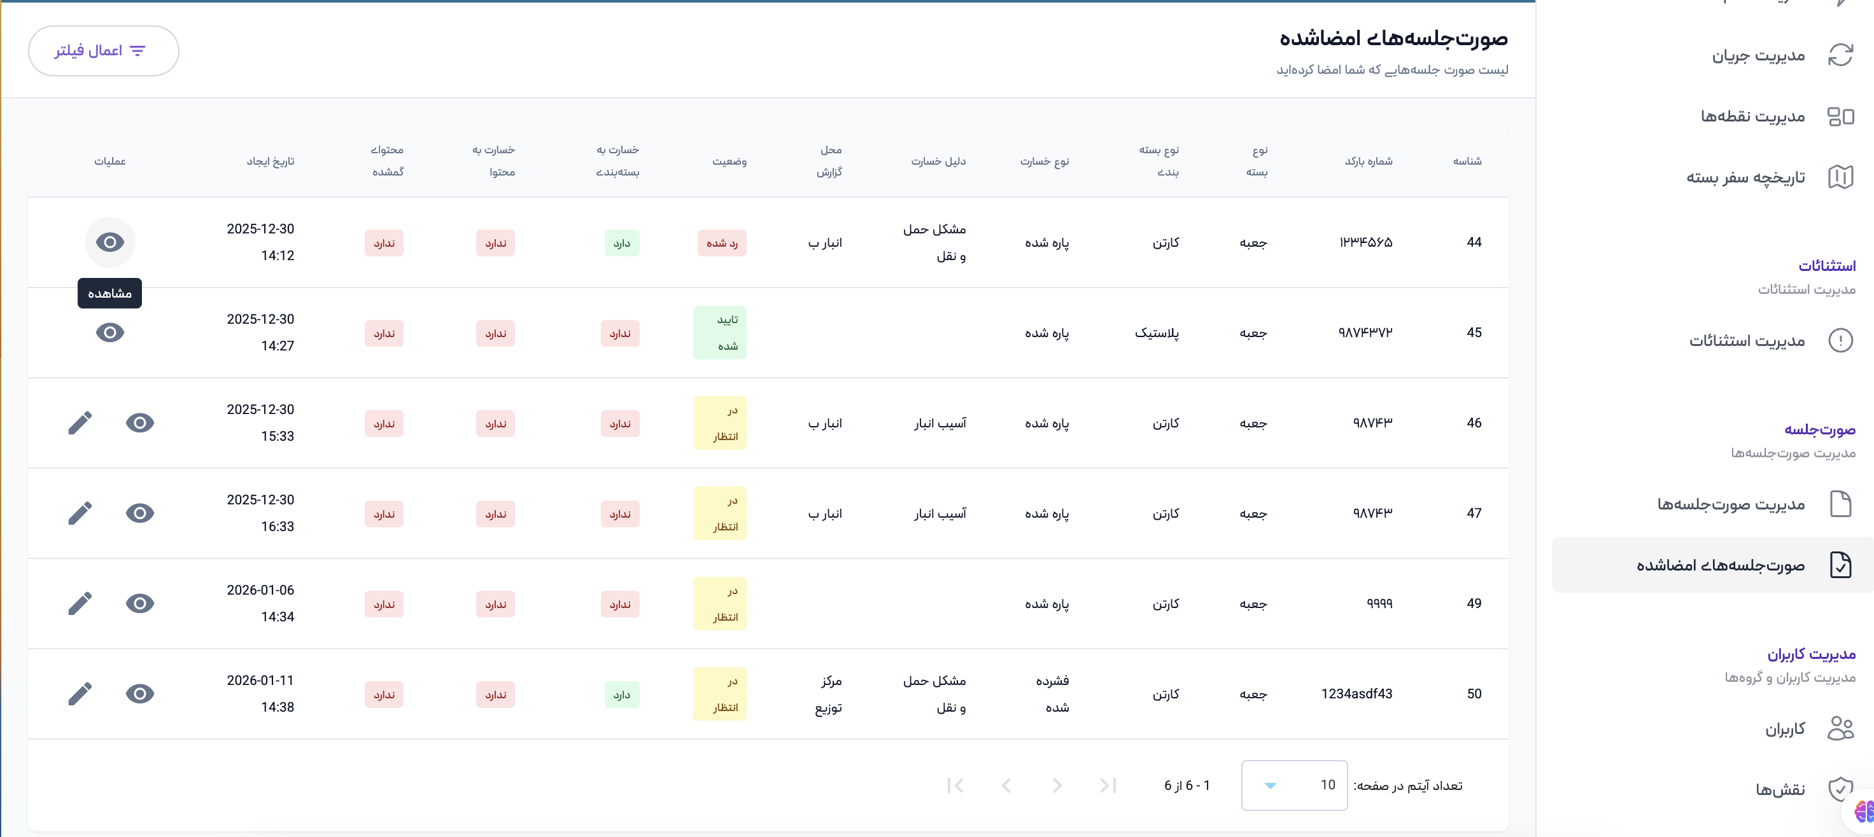1874x837 pixels.
Task: Open the items per page dropdown
Action: (x=1294, y=785)
